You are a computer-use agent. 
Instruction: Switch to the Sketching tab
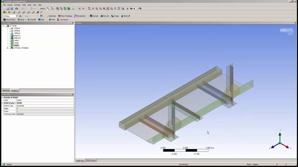point(6,90)
